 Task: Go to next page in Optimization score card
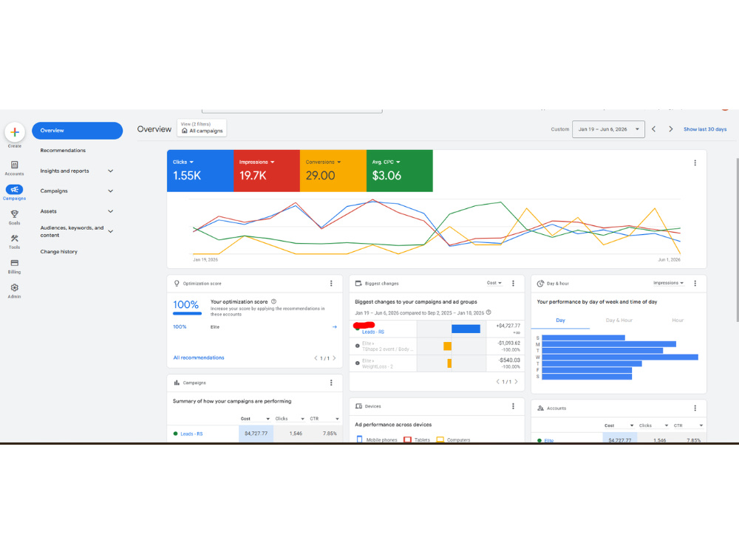pyautogui.click(x=334, y=358)
